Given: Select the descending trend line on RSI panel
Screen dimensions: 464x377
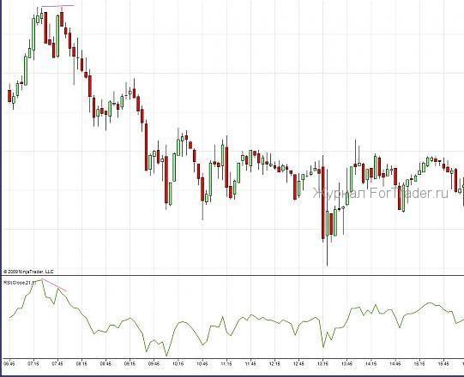Looking at the screenshot, I should coord(54,284).
